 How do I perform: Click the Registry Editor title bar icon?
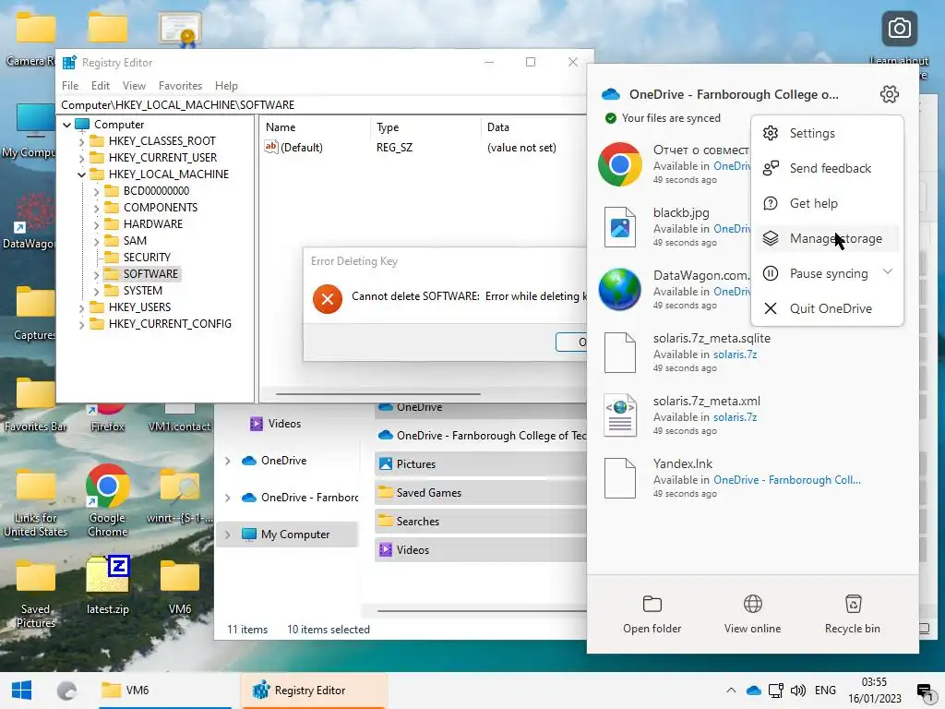point(70,62)
